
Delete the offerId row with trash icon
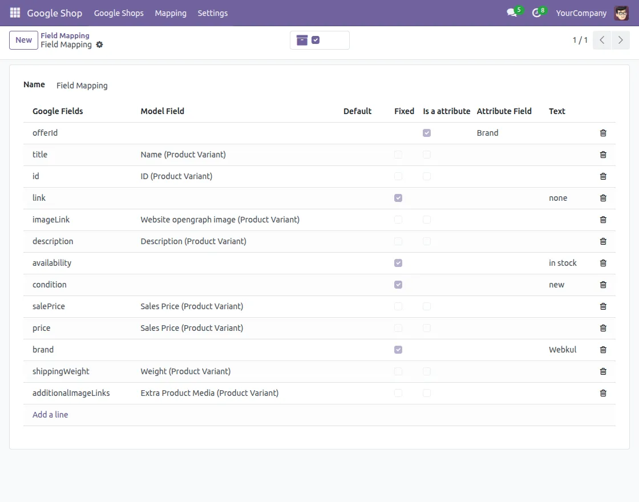coord(603,133)
